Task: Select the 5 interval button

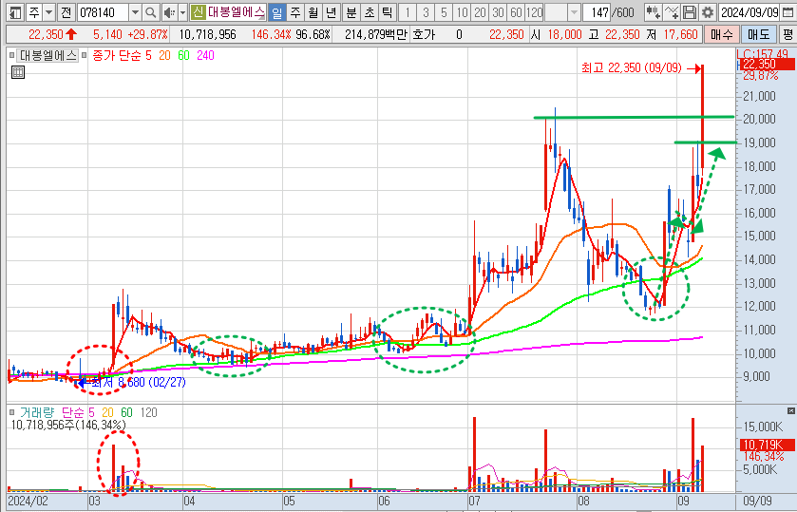Action: (x=444, y=12)
